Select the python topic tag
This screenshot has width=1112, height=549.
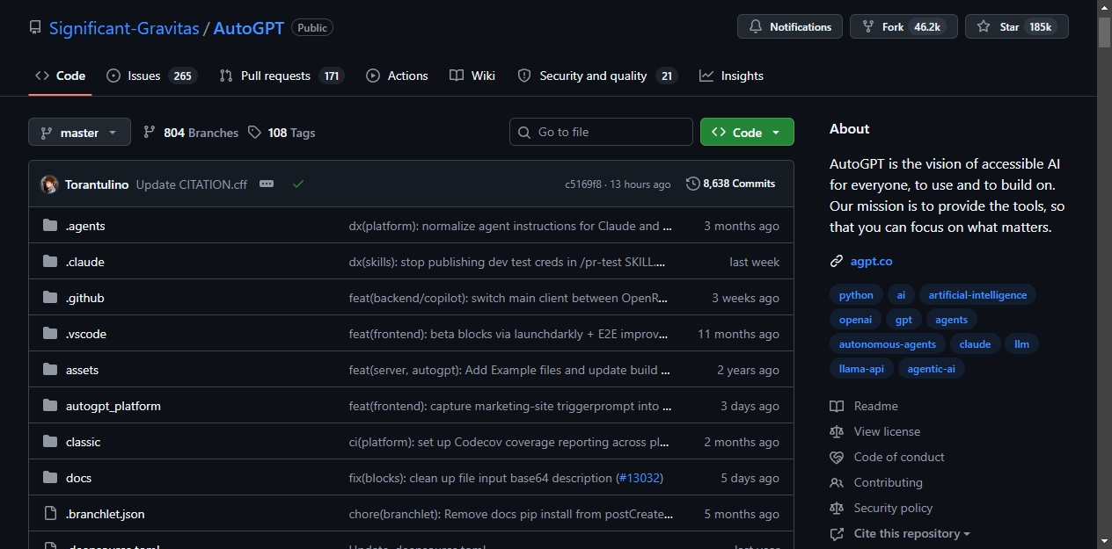(x=856, y=295)
